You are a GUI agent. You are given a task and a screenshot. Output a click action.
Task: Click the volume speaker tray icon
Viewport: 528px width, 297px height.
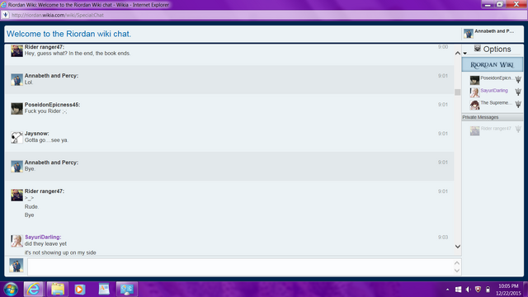pyautogui.click(x=468, y=290)
